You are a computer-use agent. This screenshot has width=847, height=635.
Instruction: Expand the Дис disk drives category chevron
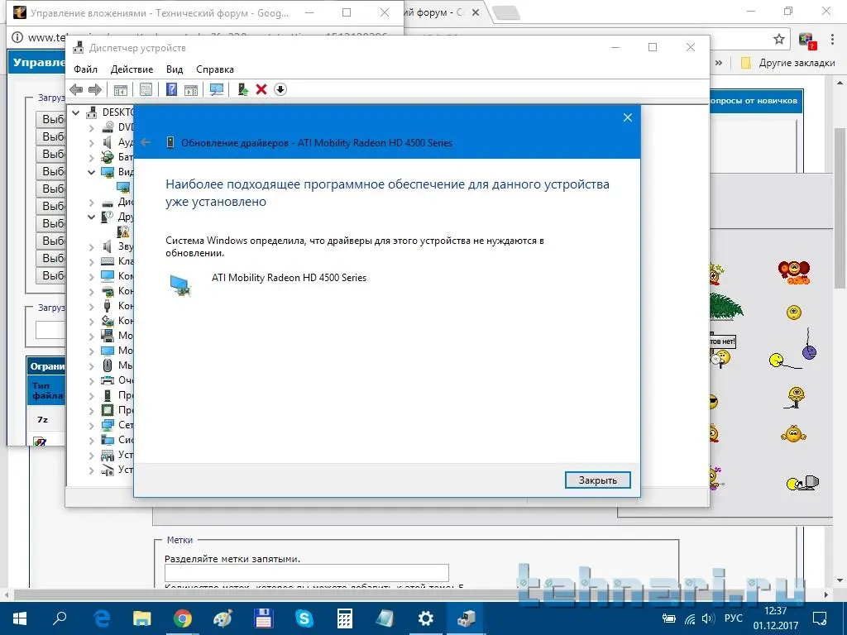(x=91, y=202)
